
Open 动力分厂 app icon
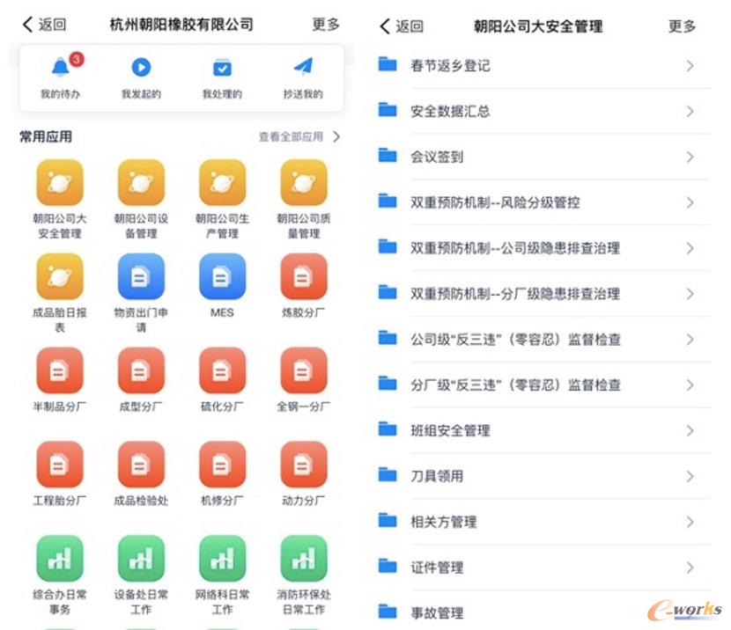(304, 465)
